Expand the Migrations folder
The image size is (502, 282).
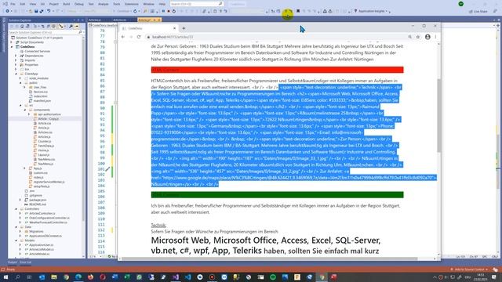[x=20, y=231]
